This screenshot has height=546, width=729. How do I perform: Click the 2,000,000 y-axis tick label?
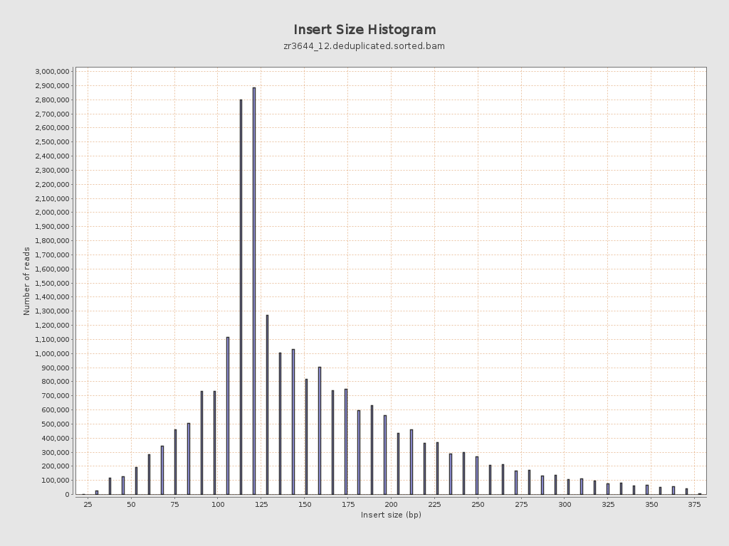click(x=52, y=213)
